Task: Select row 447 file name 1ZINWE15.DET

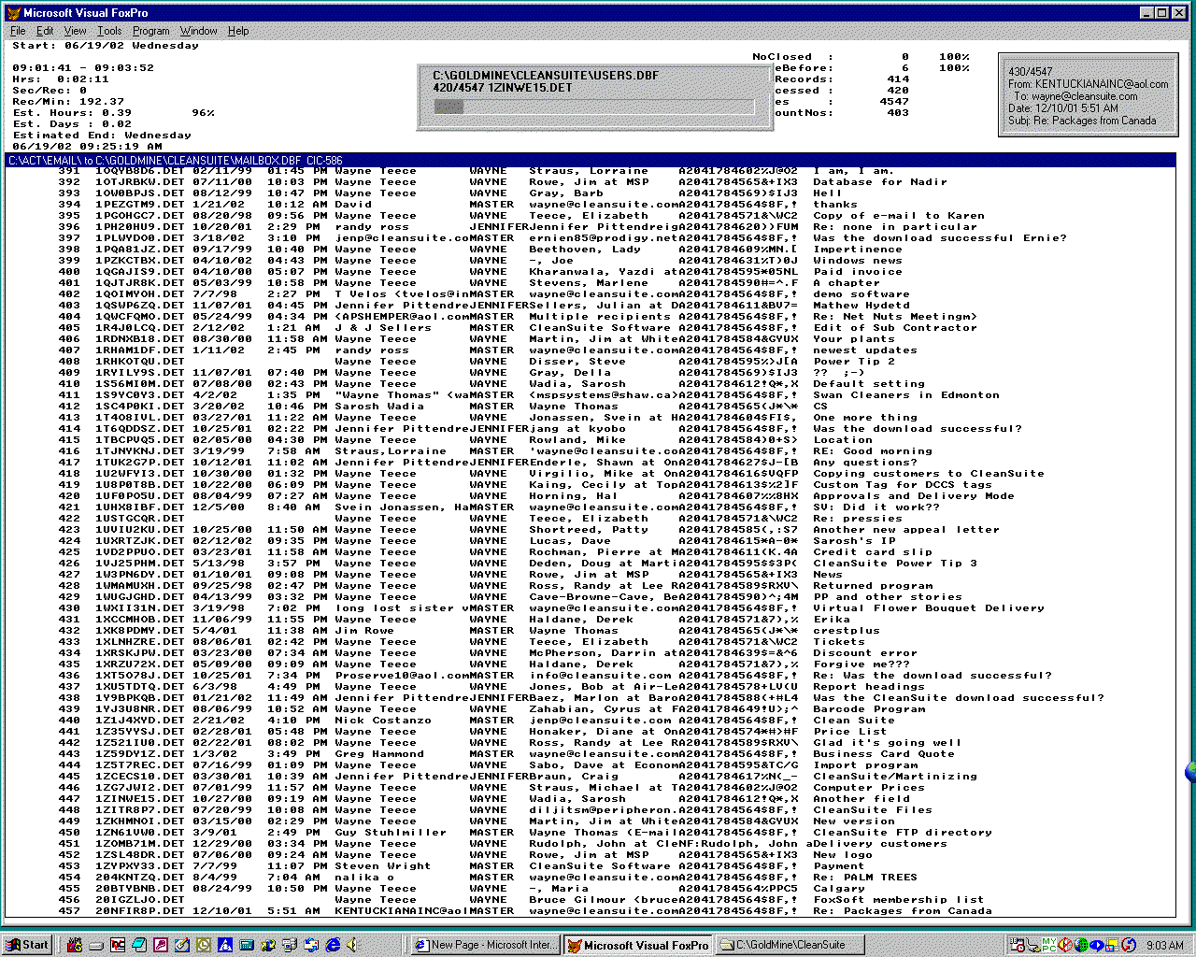Action: (140, 799)
